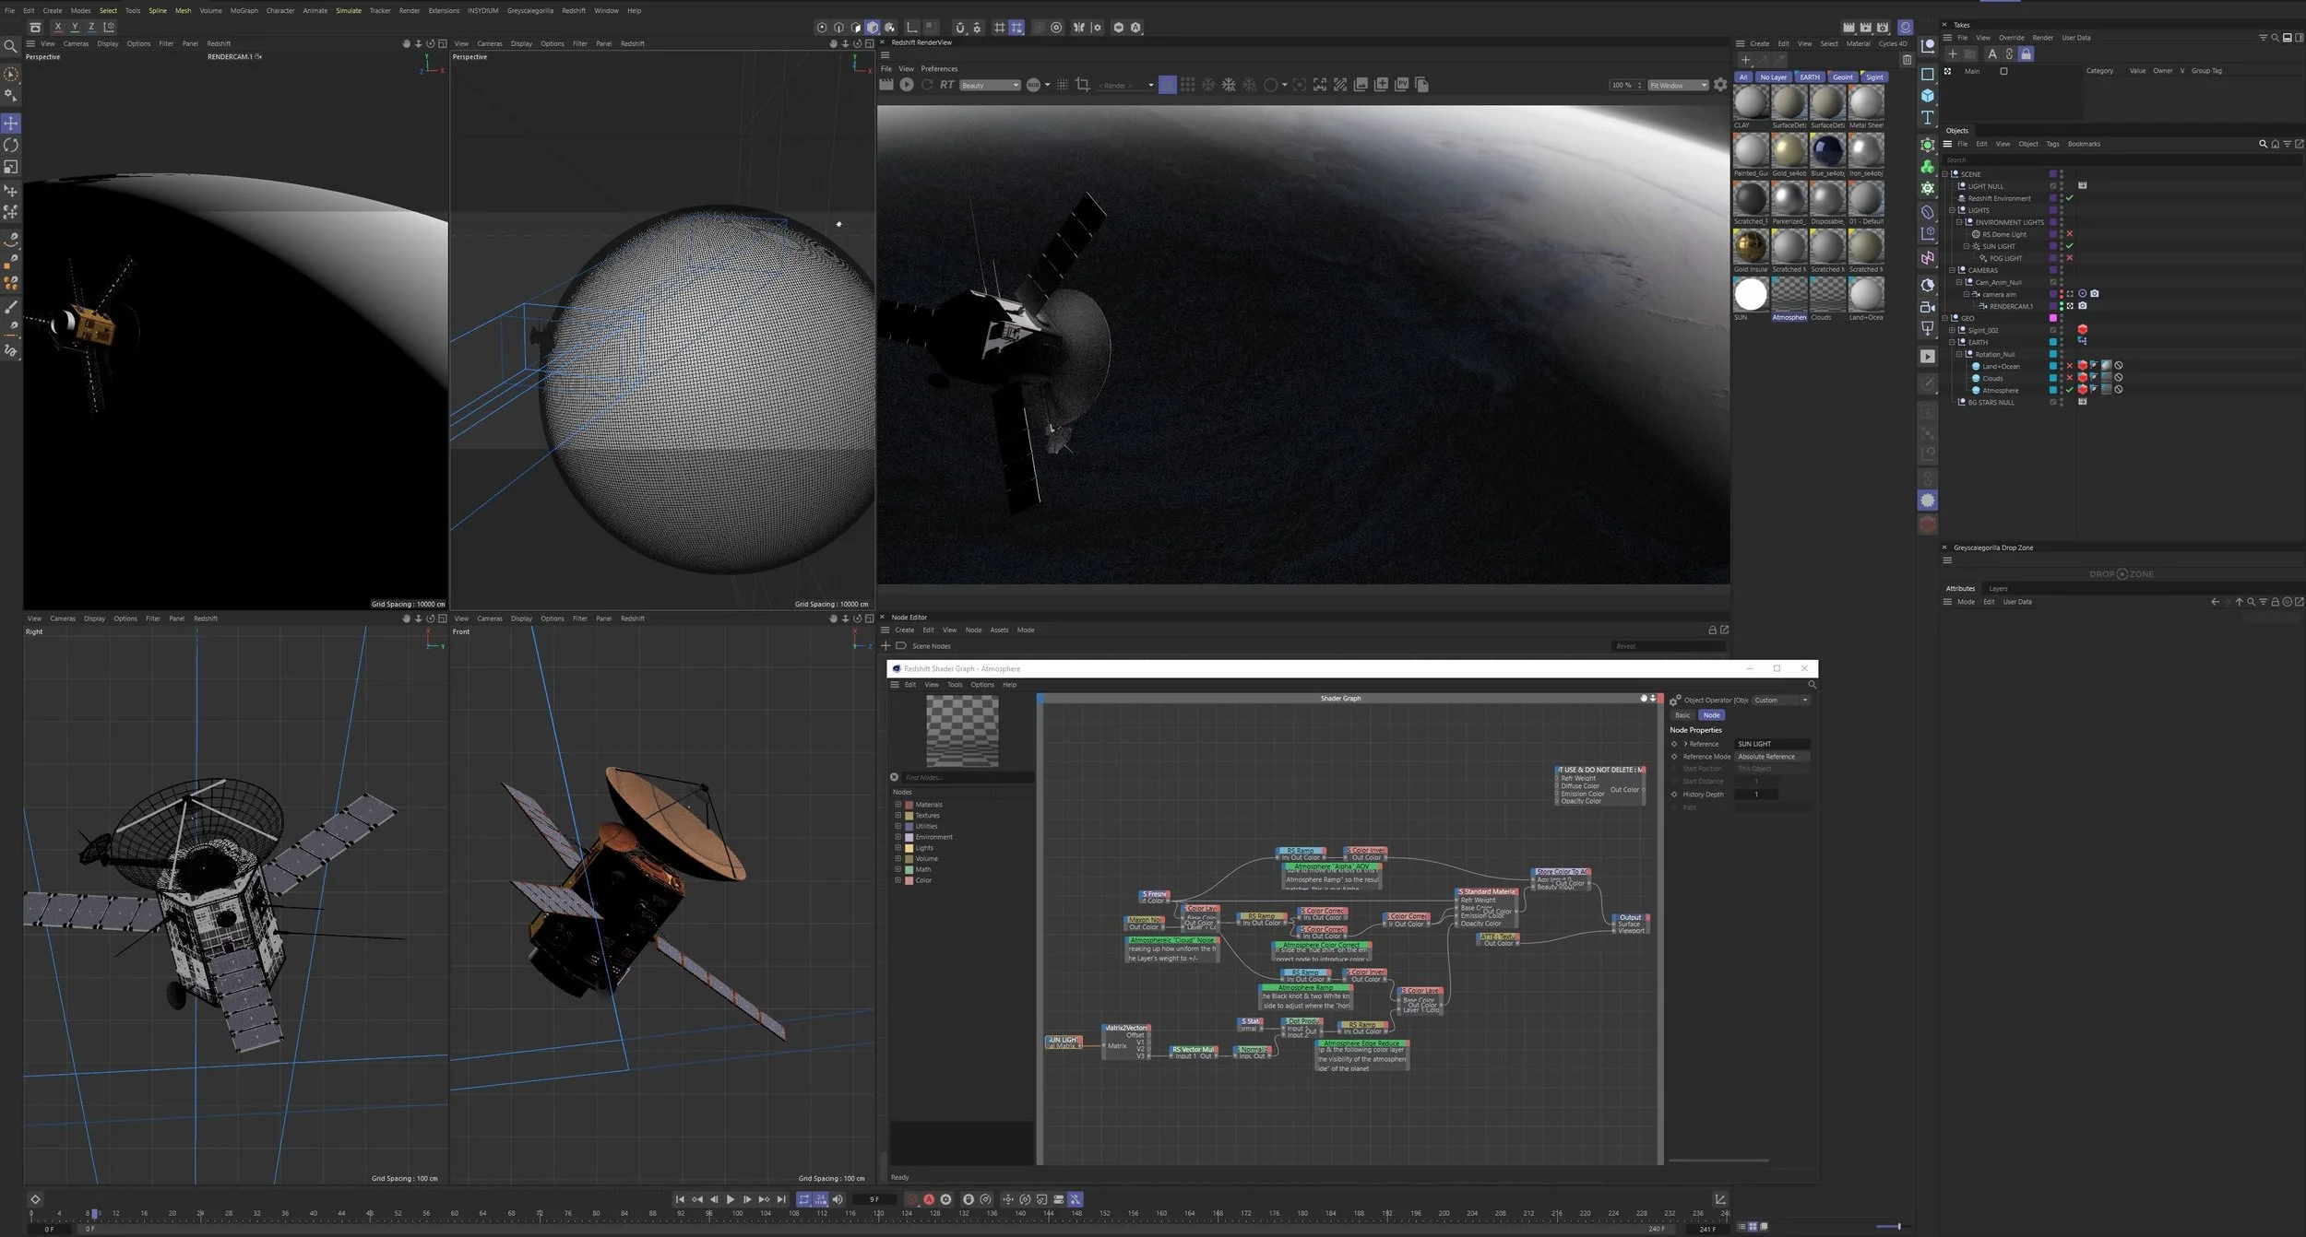The height and width of the screenshot is (1237, 2306).
Task: Open the Beauty AOV dropdown
Action: coord(990,85)
